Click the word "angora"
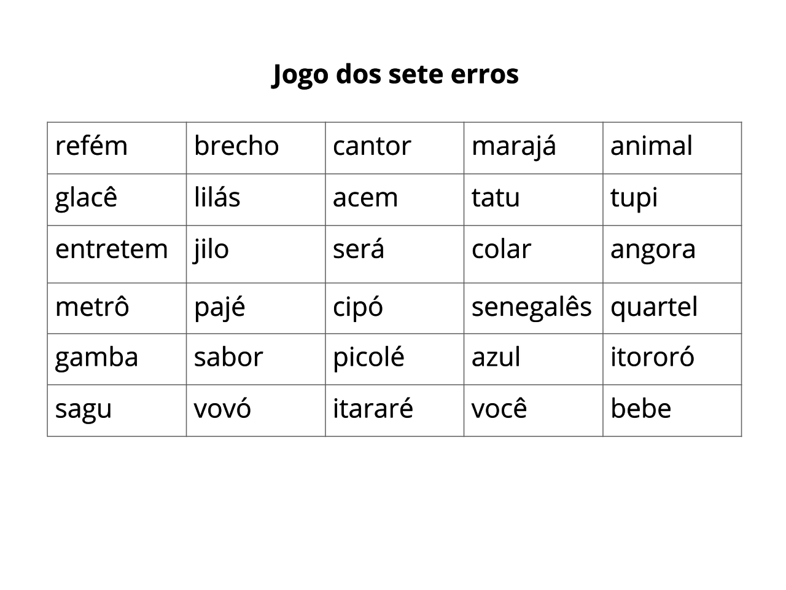 [653, 250]
